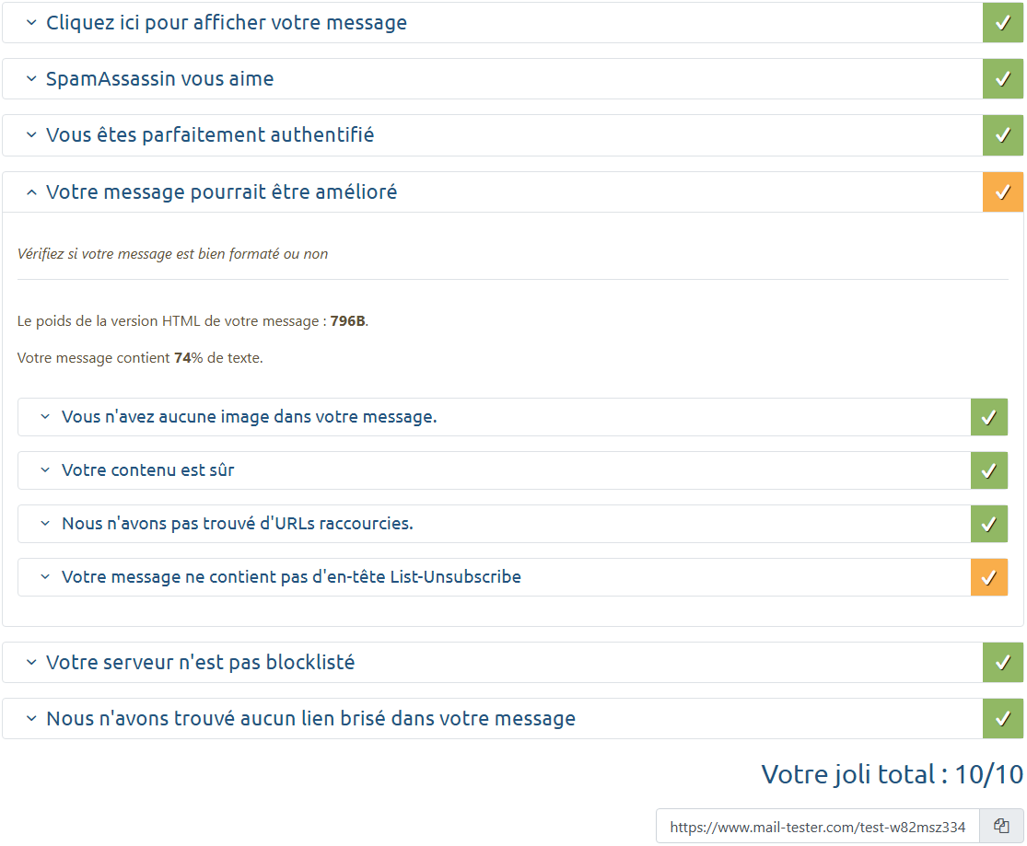1027x846 pixels.
Task: Expand the SpamAssassin vous aime section
Action: tap(159, 79)
